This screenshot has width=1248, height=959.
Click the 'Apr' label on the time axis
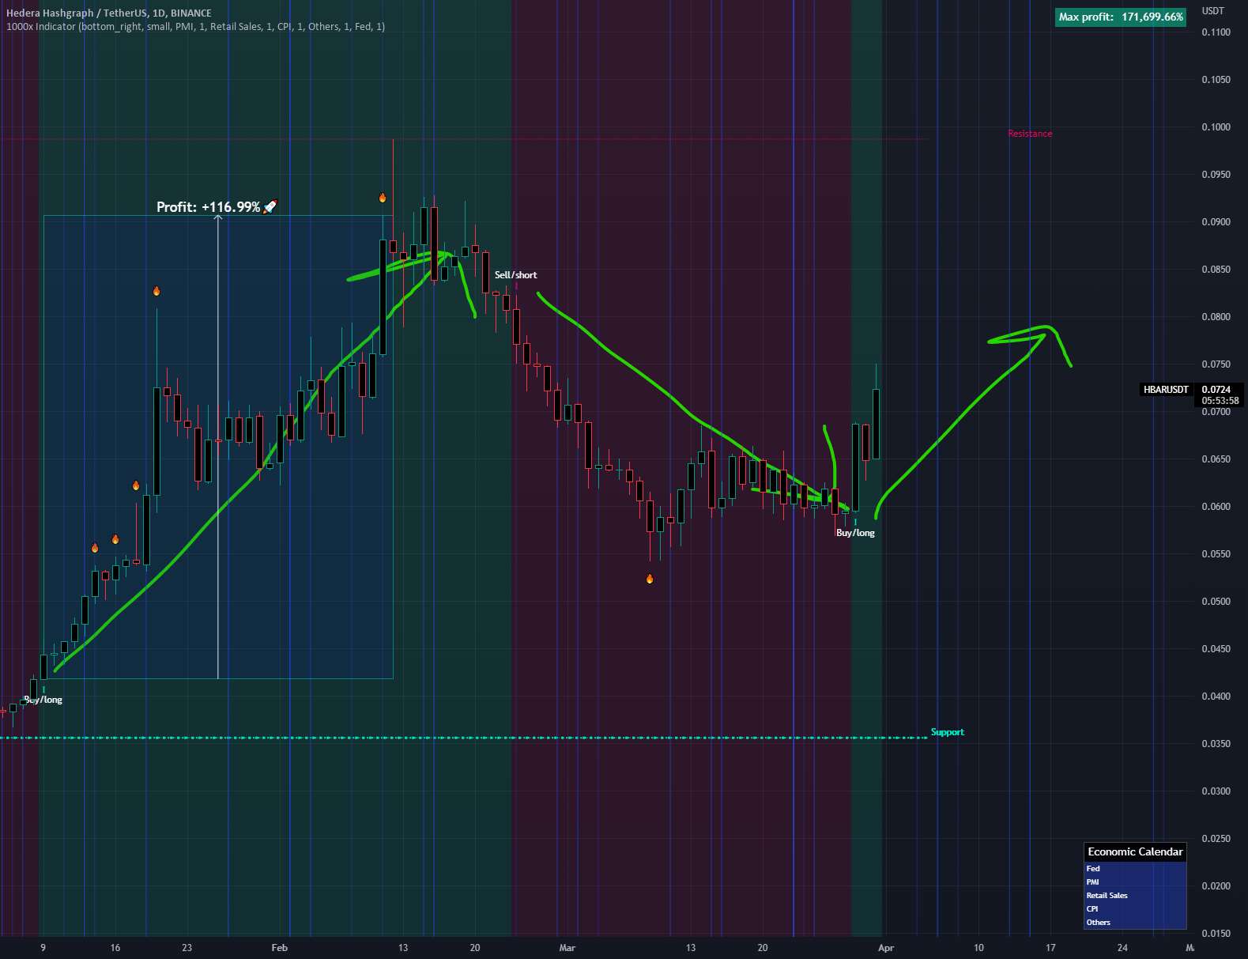tap(886, 948)
